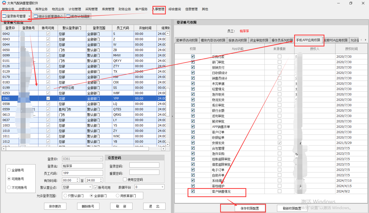The width and height of the screenshot is (369, 213).
Task: Increase start time 00:00 stepper
Action: tap(77, 179)
